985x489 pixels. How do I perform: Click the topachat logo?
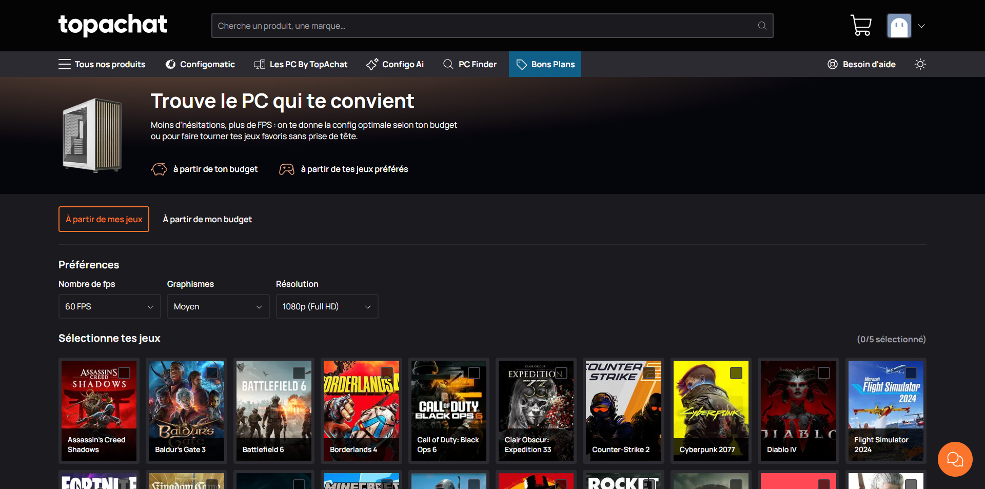(x=113, y=25)
